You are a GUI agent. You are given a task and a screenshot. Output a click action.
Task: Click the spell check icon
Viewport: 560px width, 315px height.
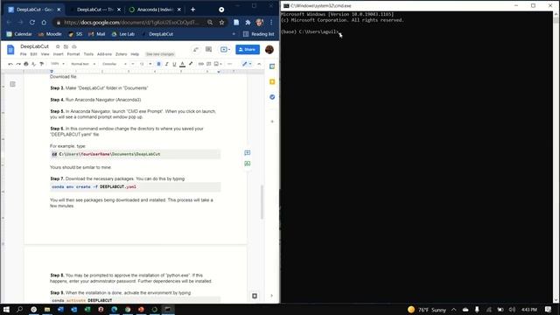(34, 64)
